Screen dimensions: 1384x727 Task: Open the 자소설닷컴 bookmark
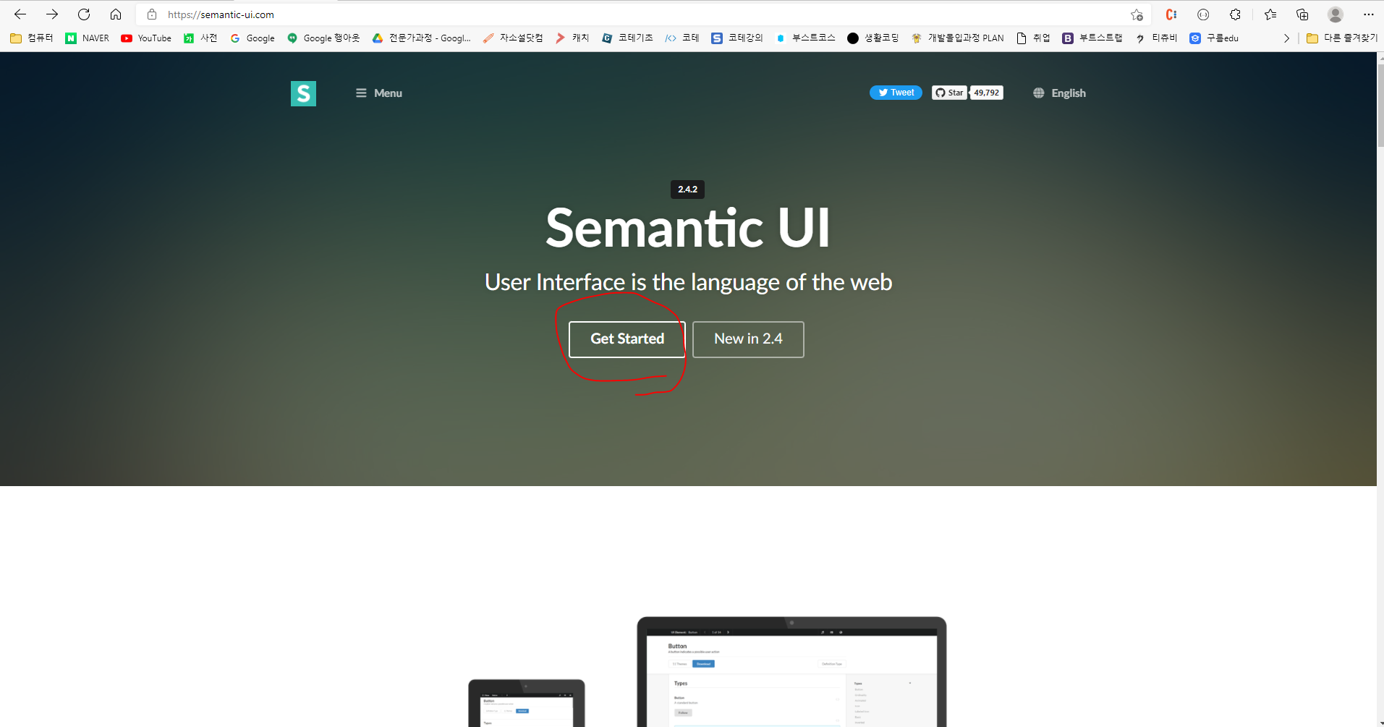click(513, 38)
